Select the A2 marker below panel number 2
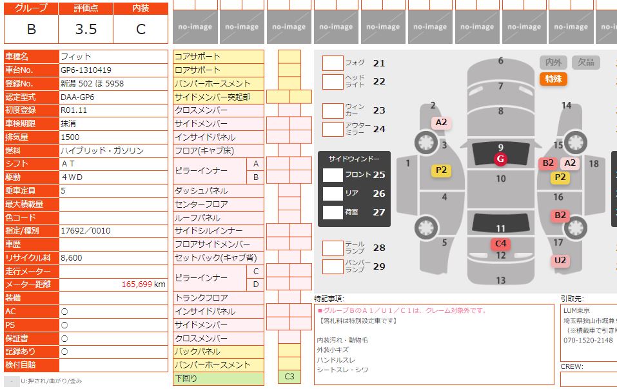Viewport: 617px width, 389px height. (x=441, y=123)
